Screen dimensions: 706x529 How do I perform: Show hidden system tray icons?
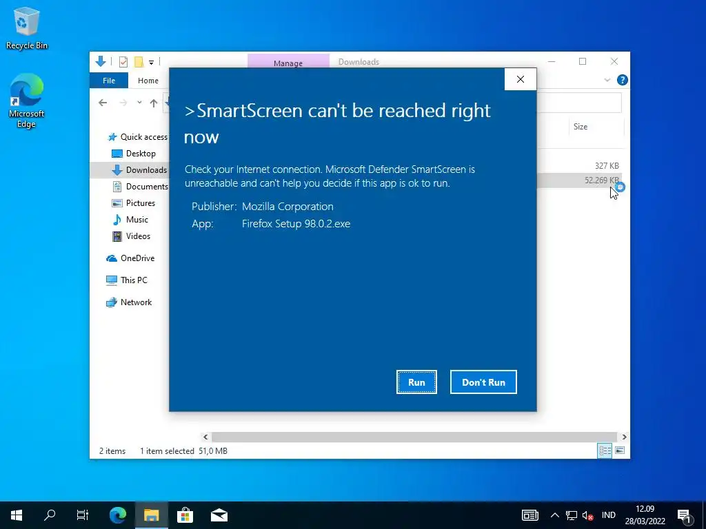tap(555, 515)
